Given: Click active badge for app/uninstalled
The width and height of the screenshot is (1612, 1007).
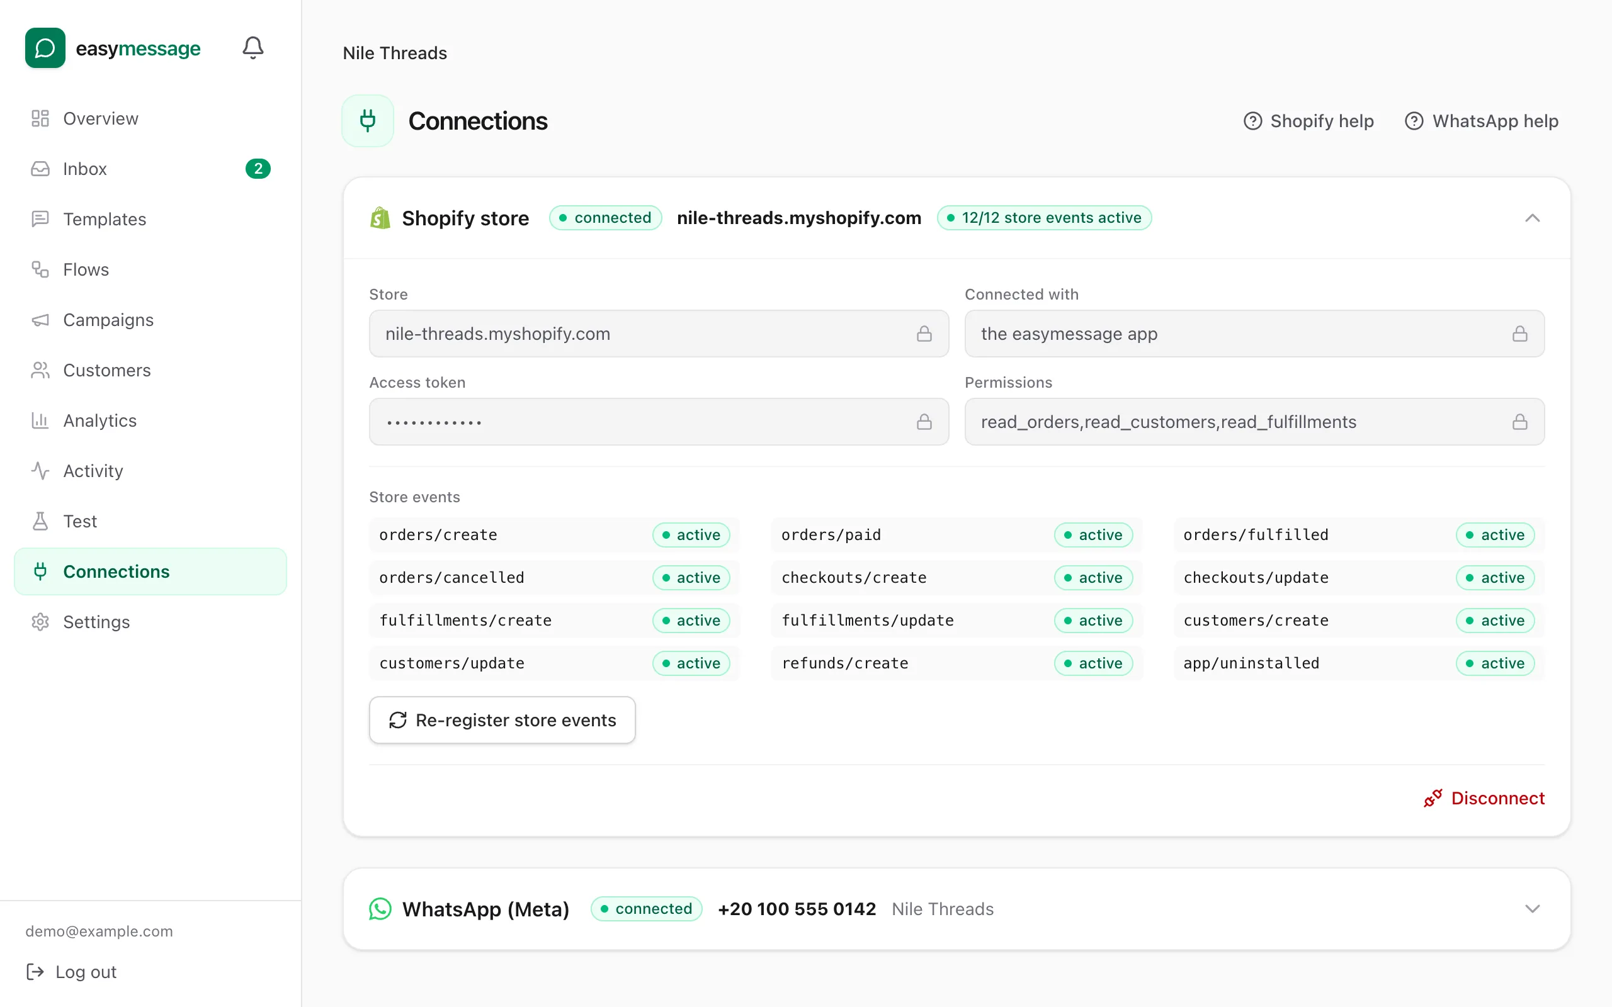Looking at the screenshot, I should pyautogui.click(x=1496, y=663).
